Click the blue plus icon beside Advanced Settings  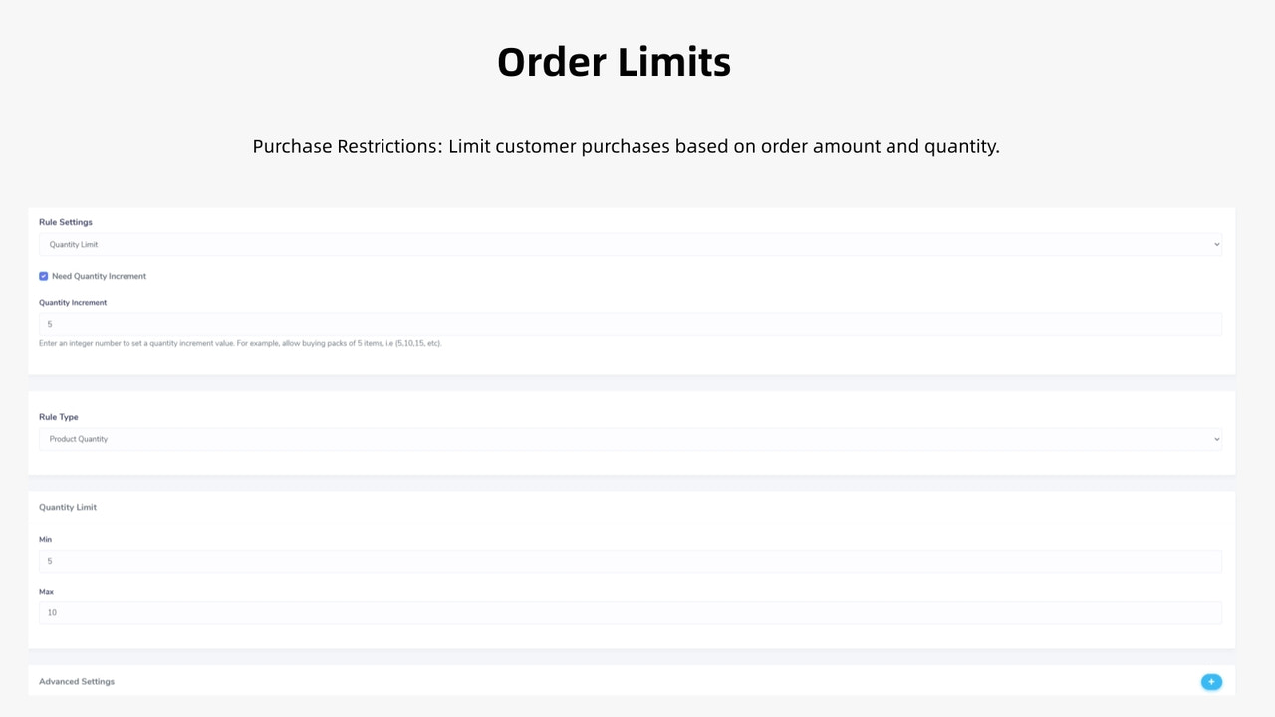point(1211,682)
